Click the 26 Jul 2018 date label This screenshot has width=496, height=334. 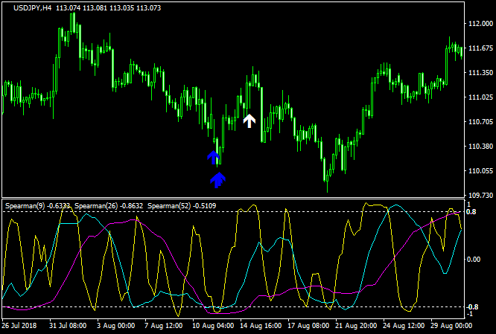(x=19, y=326)
